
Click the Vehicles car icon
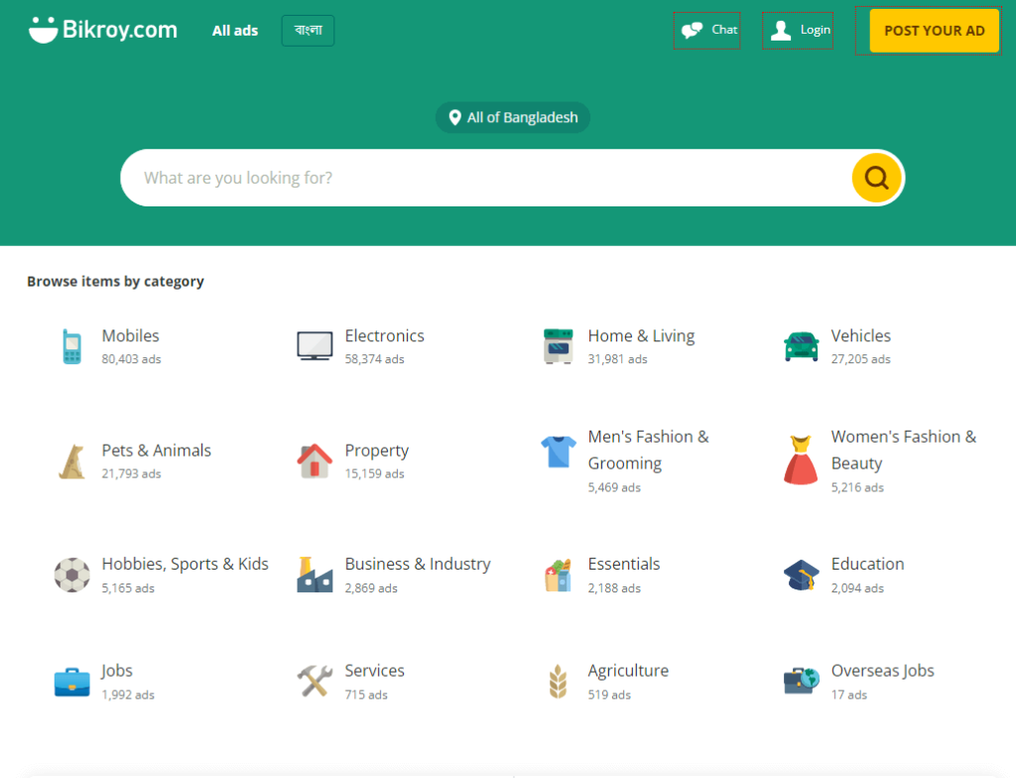point(800,346)
